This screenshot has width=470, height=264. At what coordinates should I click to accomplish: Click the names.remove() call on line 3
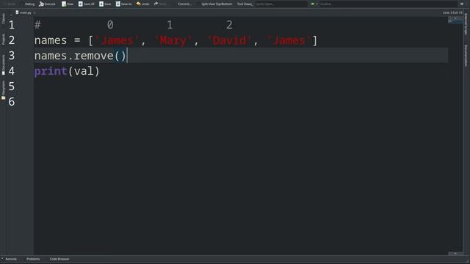tap(80, 56)
